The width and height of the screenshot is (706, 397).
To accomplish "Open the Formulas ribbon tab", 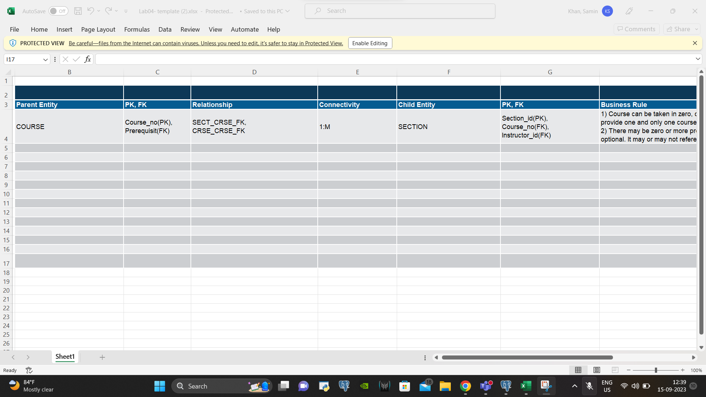I will (137, 29).
